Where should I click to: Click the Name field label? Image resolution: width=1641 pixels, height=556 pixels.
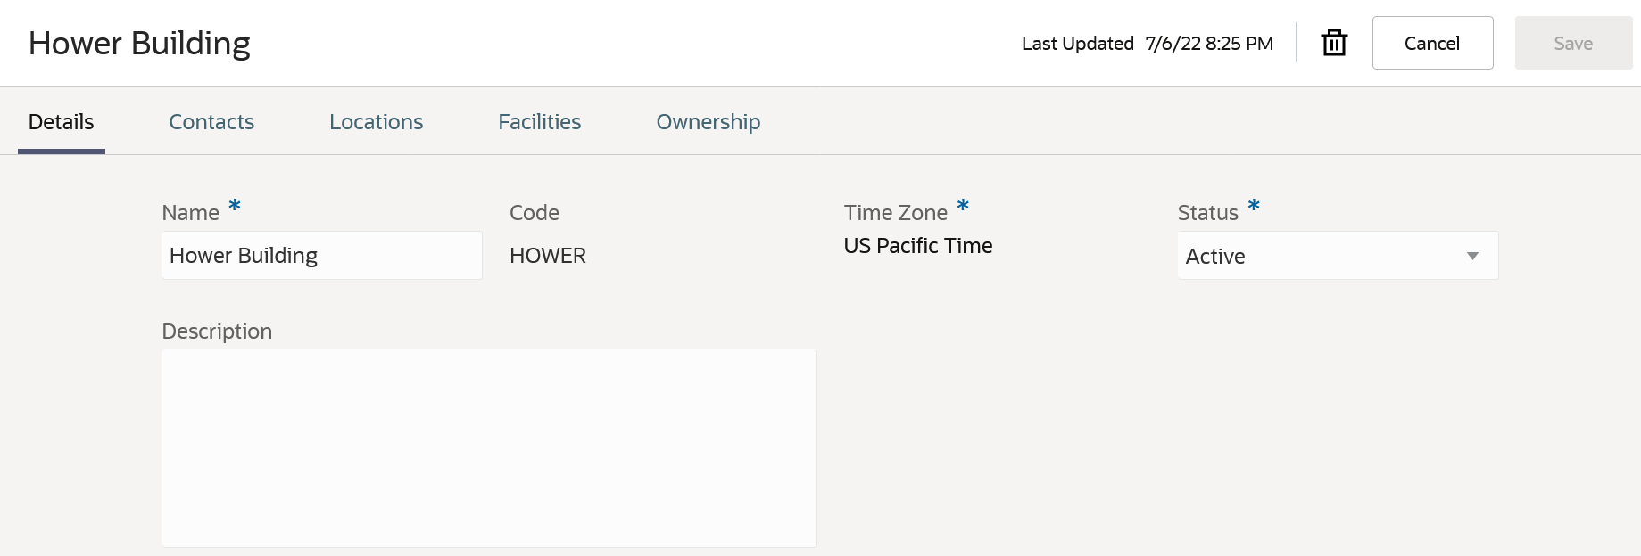coord(190,213)
